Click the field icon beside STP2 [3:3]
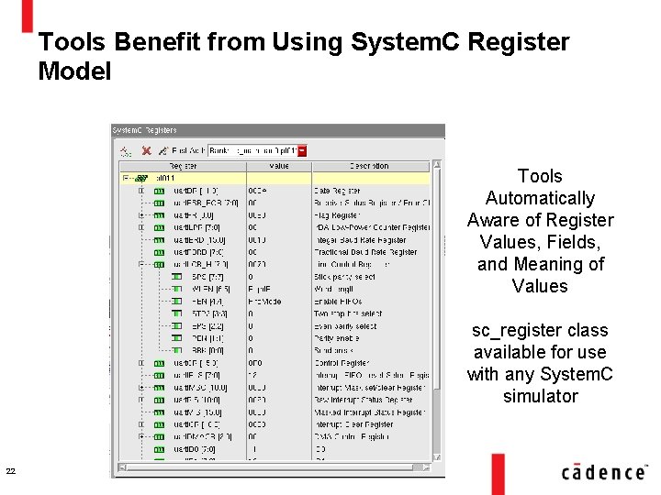Image resolution: width=661 pixels, height=495 pixels. 177,313
